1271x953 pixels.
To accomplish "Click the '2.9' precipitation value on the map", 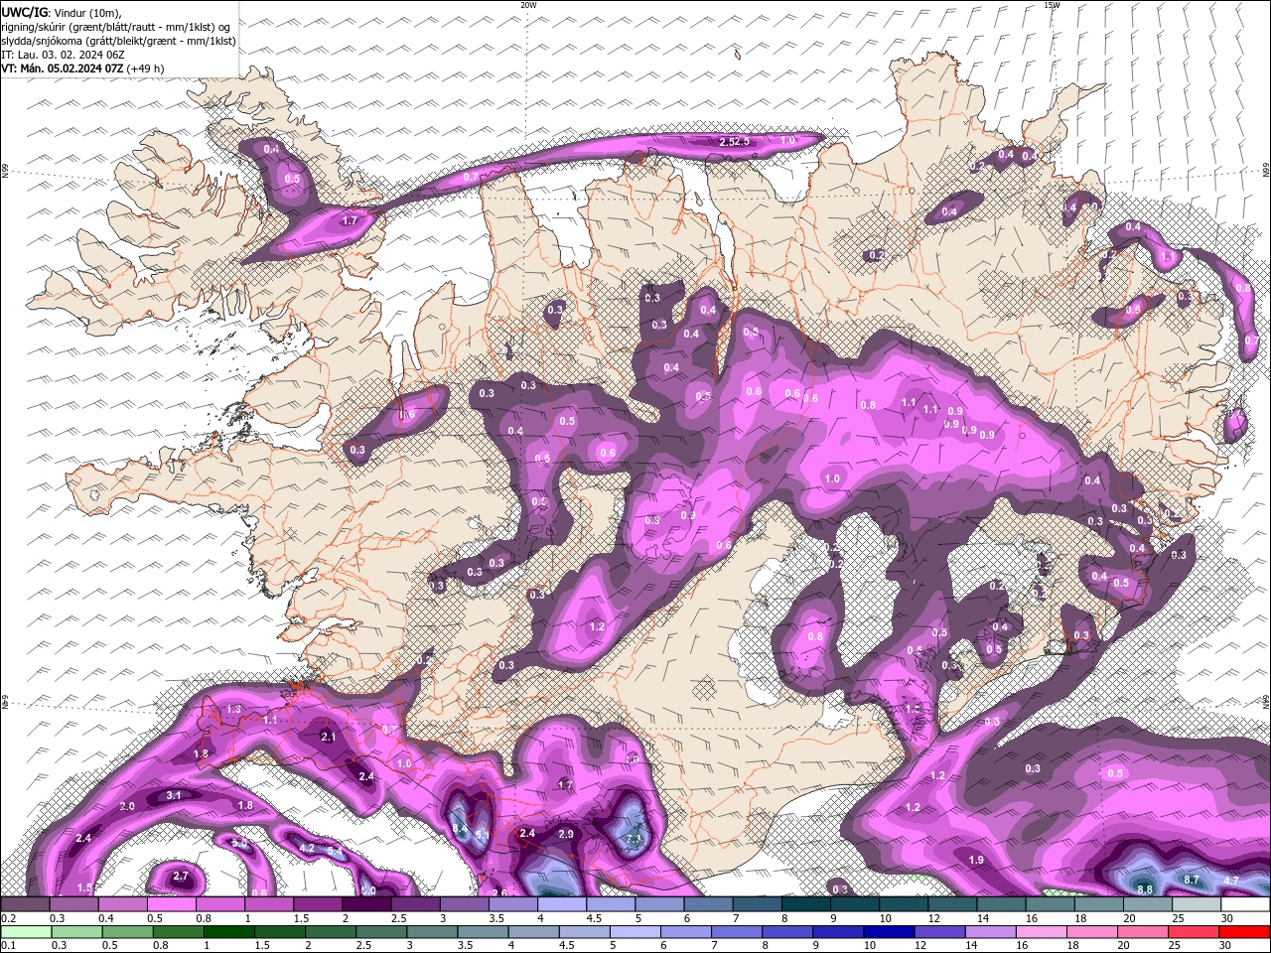I will coord(567,834).
